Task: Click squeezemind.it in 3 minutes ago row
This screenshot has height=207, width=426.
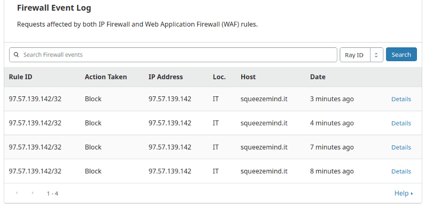Action: (x=264, y=99)
